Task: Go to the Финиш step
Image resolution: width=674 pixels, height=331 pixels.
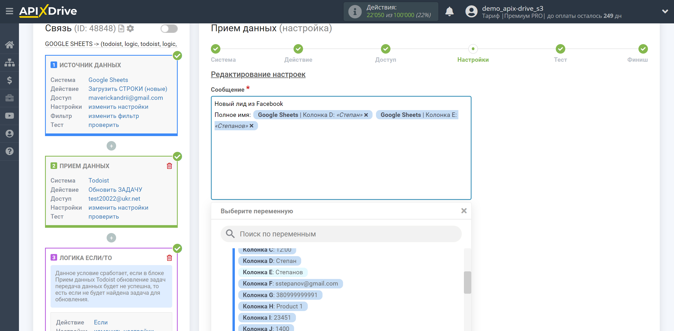Action: click(643, 49)
